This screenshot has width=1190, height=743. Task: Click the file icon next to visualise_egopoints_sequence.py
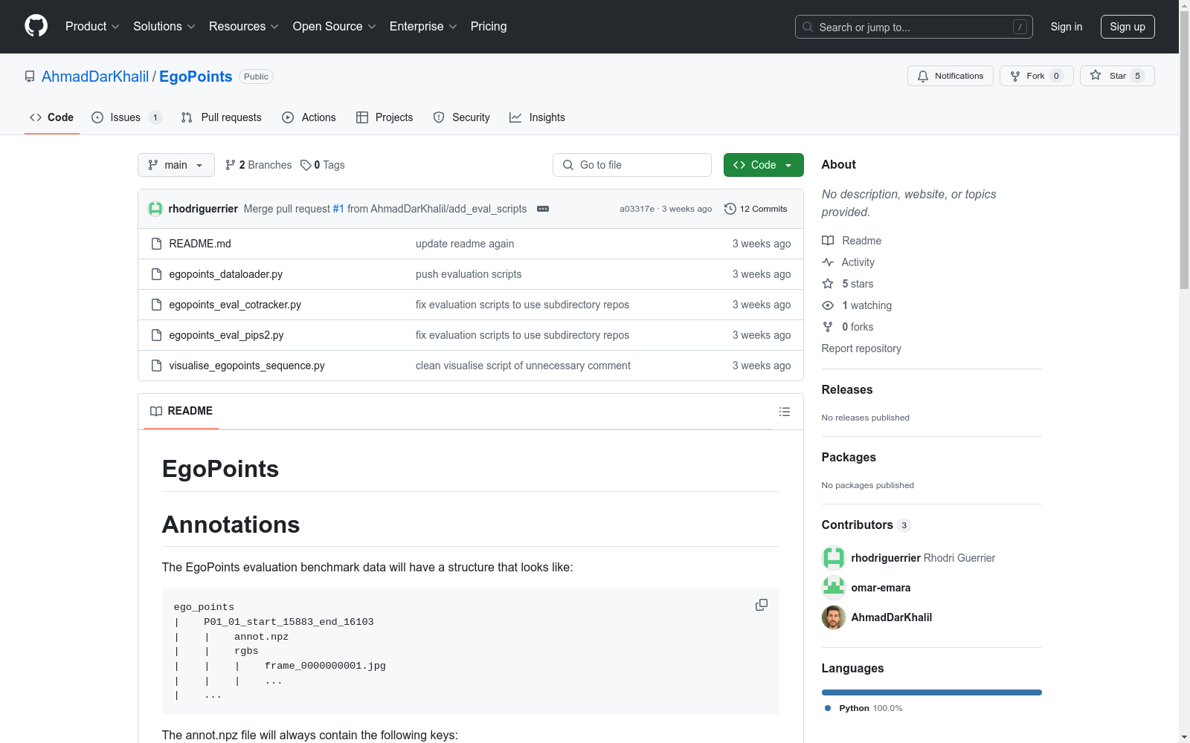156,366
